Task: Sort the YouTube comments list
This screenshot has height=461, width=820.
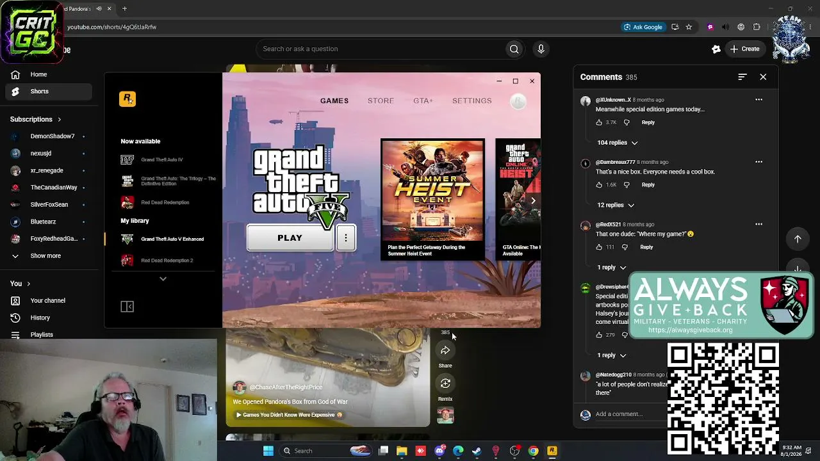Action: 742,77
